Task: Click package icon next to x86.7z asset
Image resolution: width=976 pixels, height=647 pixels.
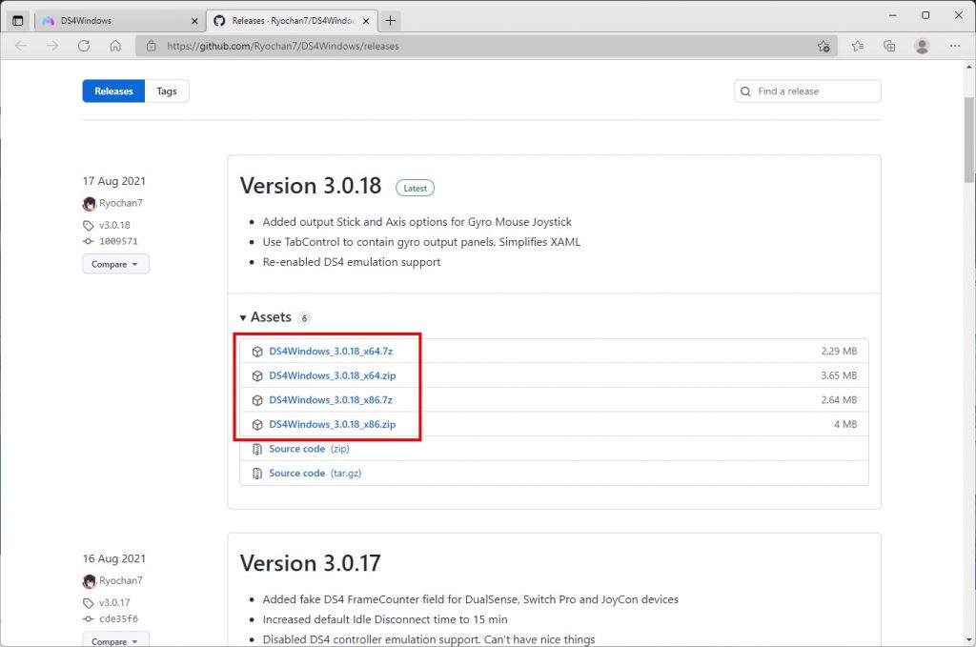Action: tap(257, 400)
